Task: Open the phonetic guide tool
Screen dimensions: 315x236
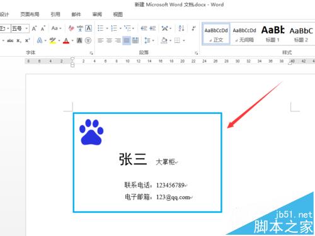Action: tap(80, 28)
